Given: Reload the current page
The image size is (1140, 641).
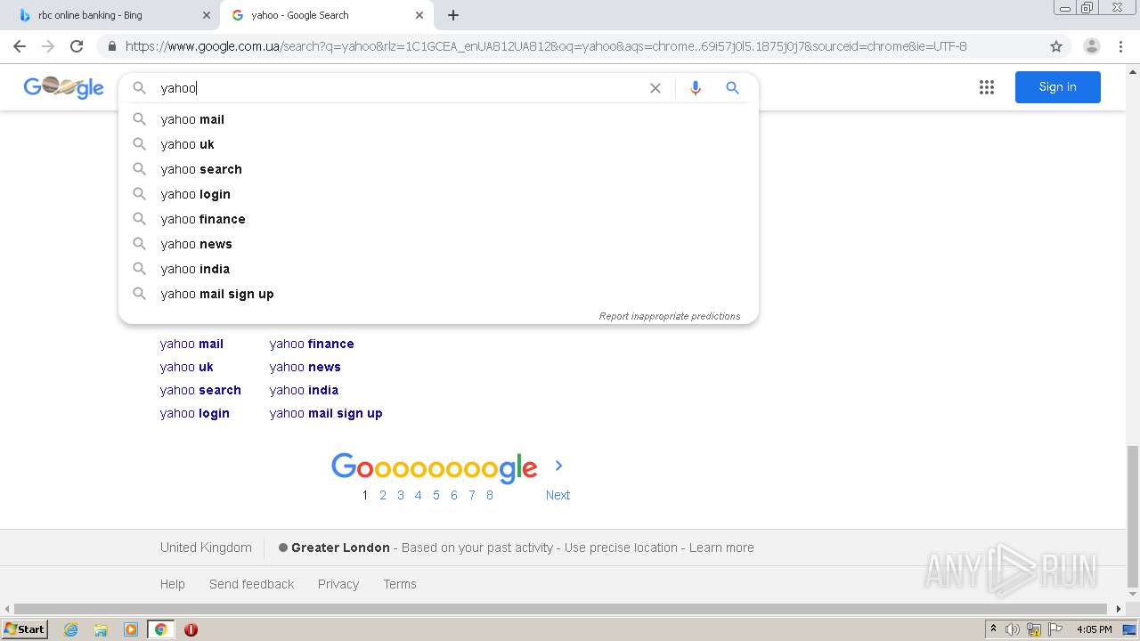Looking at the screenshot, I should [77, 46].
